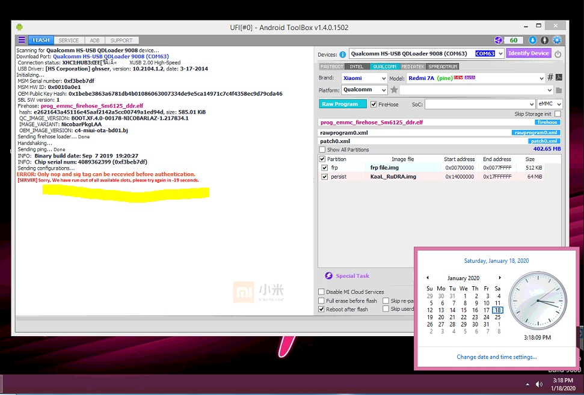Switch to the SUPPORT tab

pyautogui.click(x=121, y=40)
